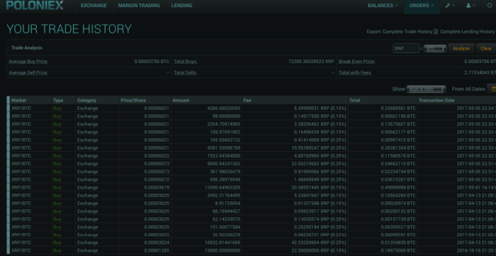Screen dimensions: 496x256
Task: Sort by the Price/Share column header
Action: [x=133, y=100]
